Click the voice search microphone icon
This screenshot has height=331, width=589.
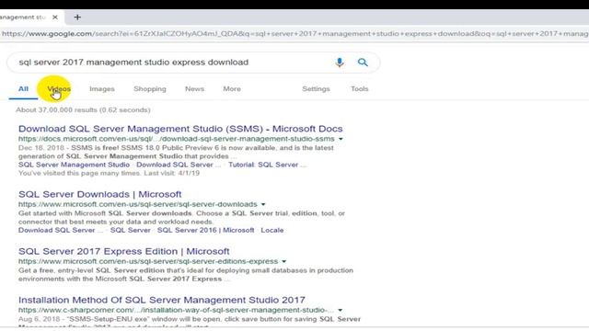coord(340,63)
